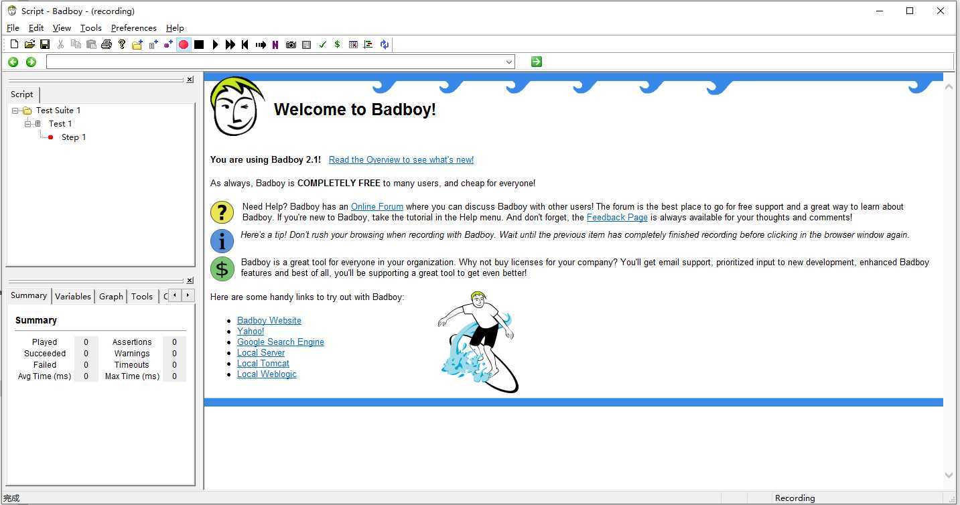This screenshot has width=960, height=505.
Task: Capture screenshot with camera icon
Action: click(x=291, y=44)
